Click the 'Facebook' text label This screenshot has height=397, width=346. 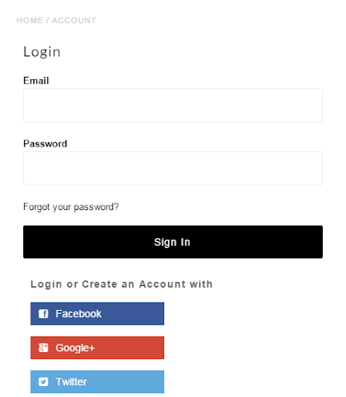[78, 314]
